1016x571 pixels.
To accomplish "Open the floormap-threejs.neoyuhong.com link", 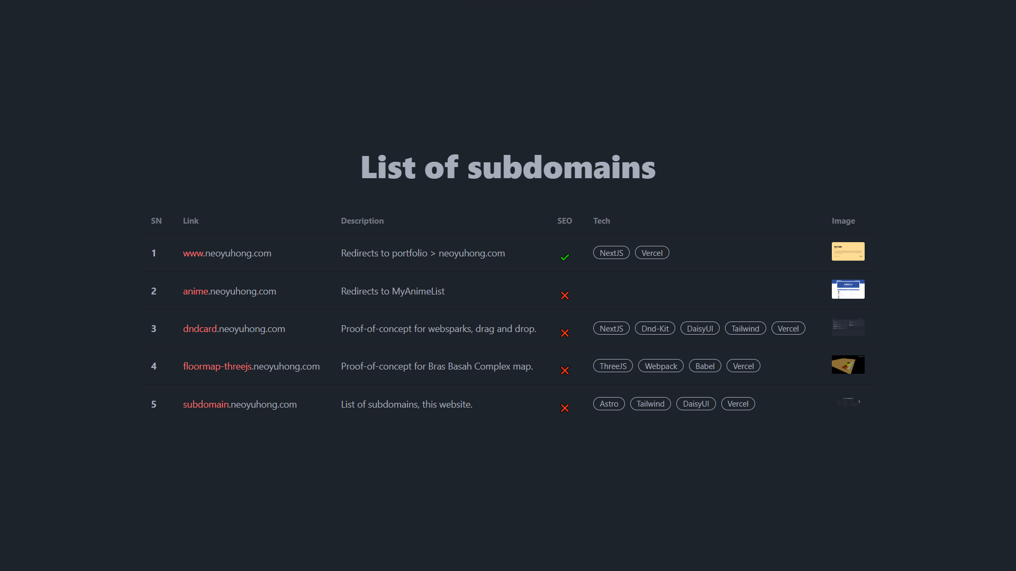I will coord(251,366).
